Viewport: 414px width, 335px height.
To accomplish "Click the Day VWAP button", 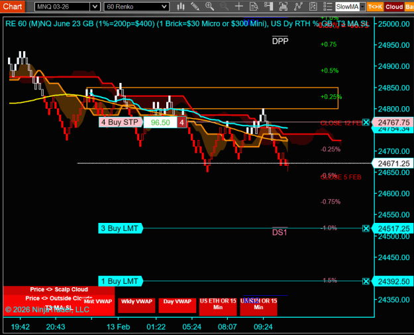I will click(177, 305).
